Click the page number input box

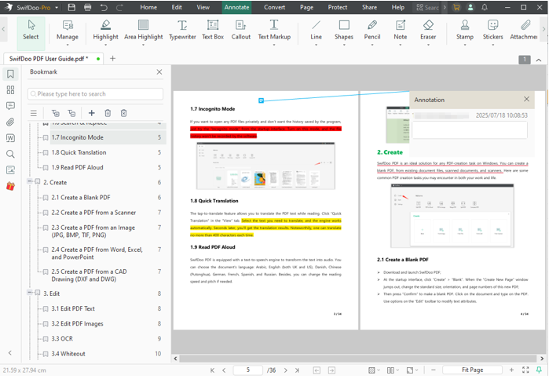coord(248,370)
